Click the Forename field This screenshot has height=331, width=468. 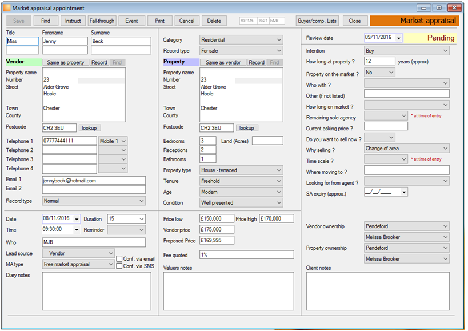65,41
